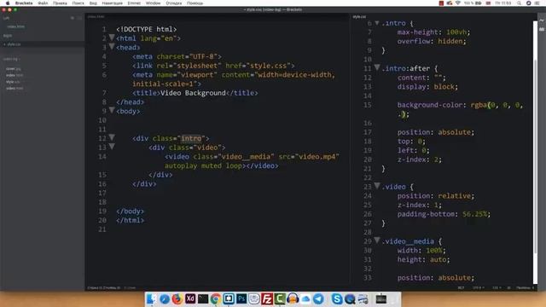Fold the intro div on line 12
This screenshot has width=546, height=307.
(112, 137)
